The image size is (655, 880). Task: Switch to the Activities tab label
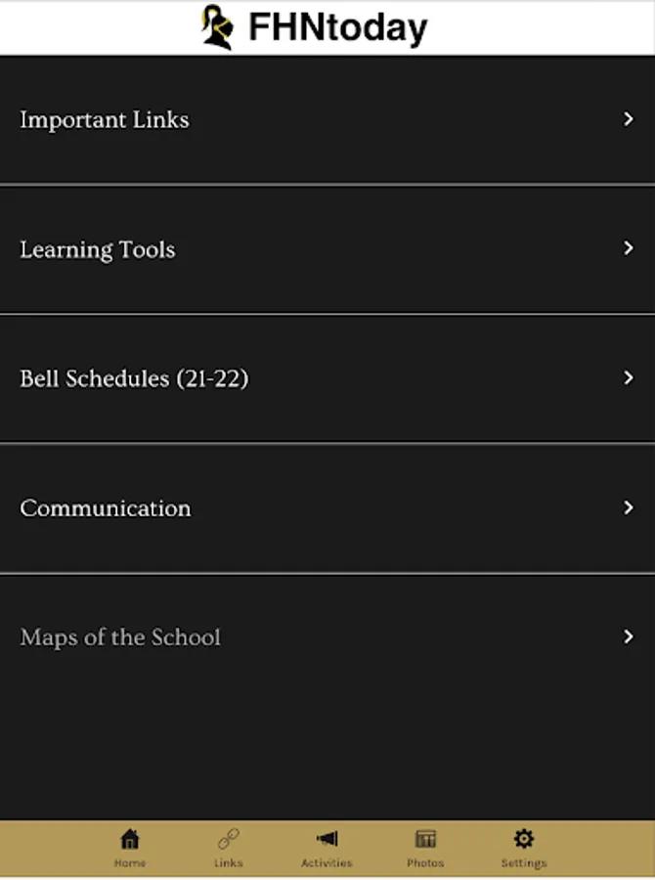(x=327, y=863)
